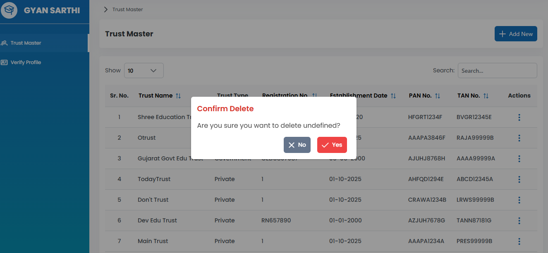Sort table using PAN No. arrows
The width and height of the screenshot is (548, 253).
point(438,96)
